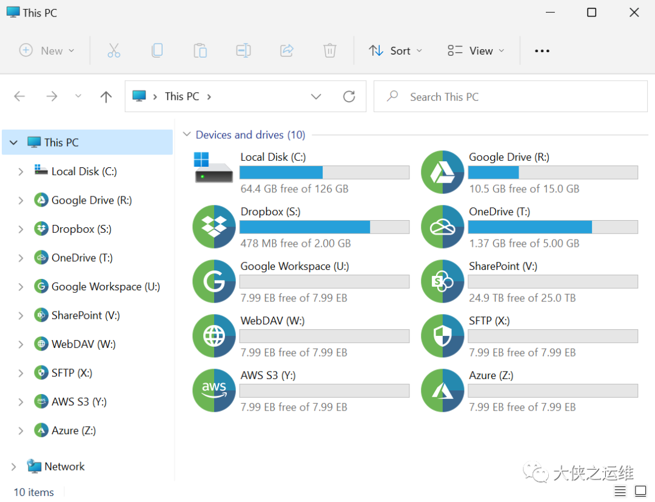655x502 pixels.
Task: Switch to large icons view in status bar
Action: [640, 491]
